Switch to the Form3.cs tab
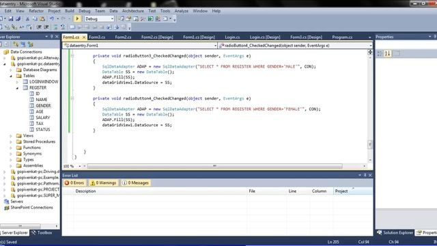 coord(97,37)
